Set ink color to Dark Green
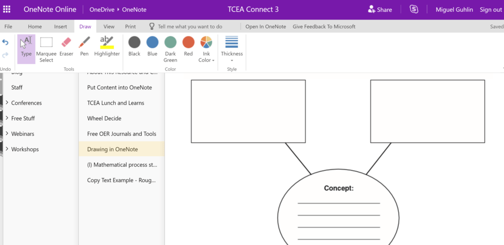The width and height of the screenshot is (504, 245). 170,49
